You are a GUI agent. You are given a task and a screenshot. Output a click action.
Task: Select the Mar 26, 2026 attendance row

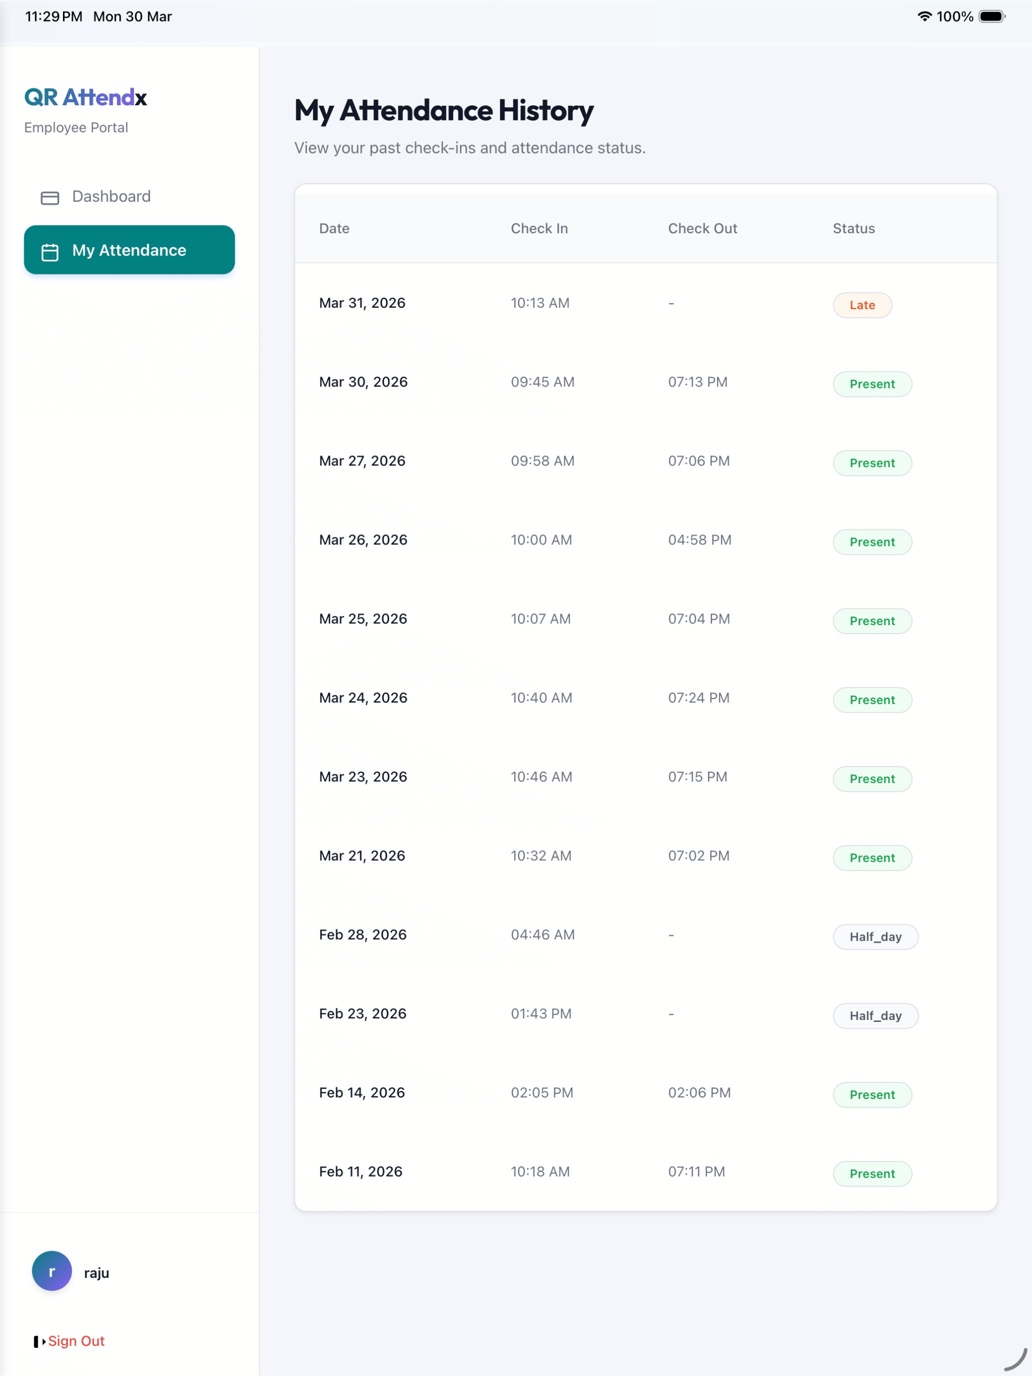[x=646, y=540]
